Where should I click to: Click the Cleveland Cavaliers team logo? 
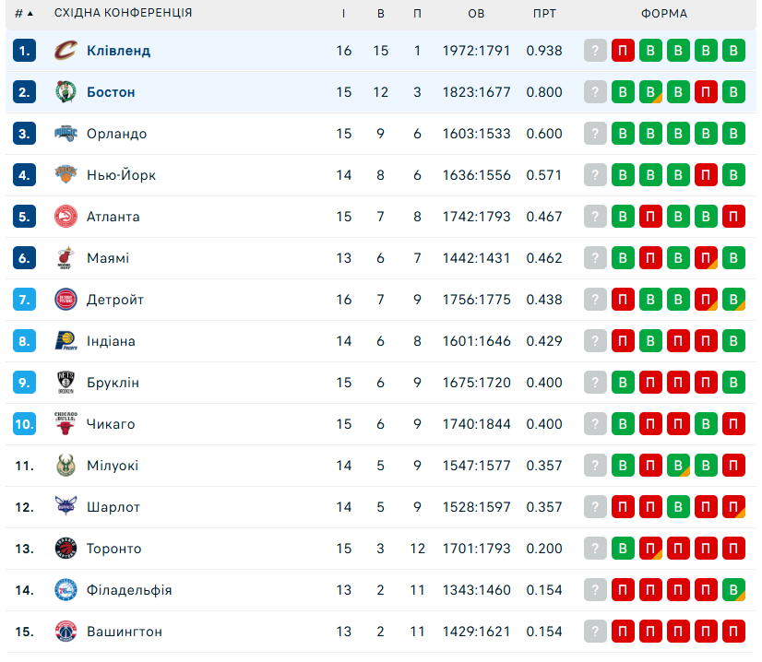(x=65, y=51)
